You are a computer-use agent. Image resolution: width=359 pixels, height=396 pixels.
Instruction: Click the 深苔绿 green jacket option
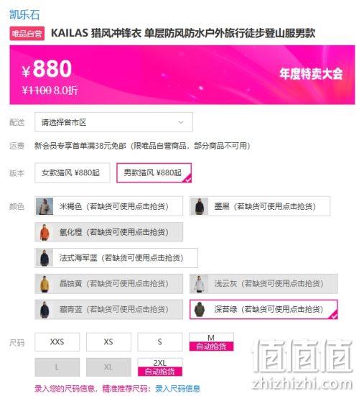pos(264,309)
